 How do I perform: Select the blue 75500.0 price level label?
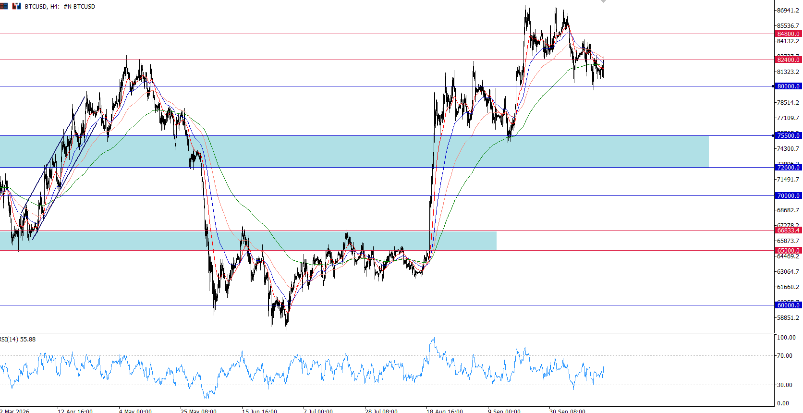pos(788,136)
